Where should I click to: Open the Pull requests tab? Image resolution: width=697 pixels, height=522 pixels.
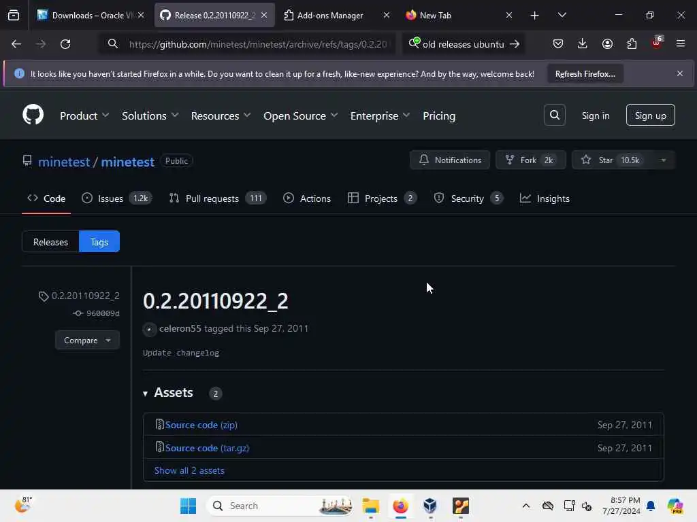point(217,198)
